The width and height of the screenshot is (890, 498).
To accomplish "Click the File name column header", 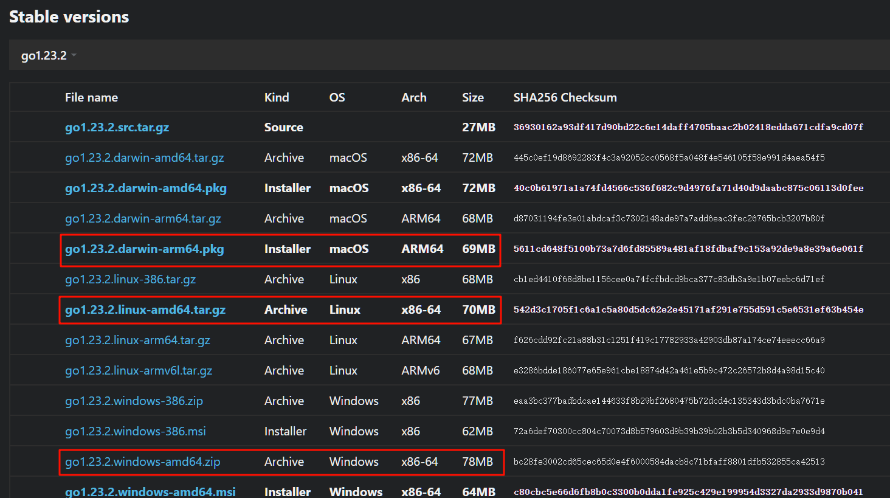I will coord(91,97).
